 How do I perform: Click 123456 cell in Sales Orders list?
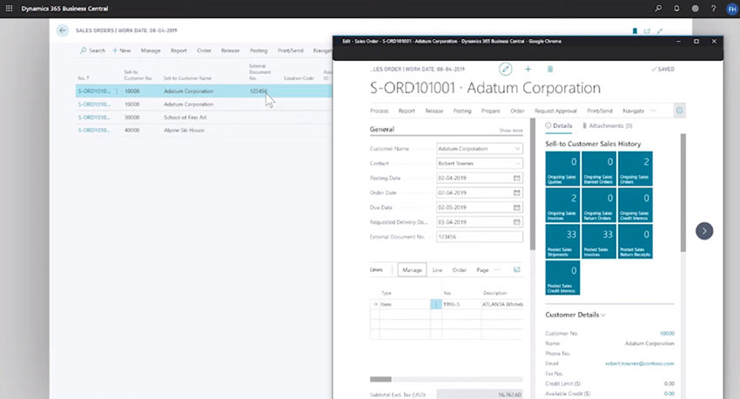259,91
